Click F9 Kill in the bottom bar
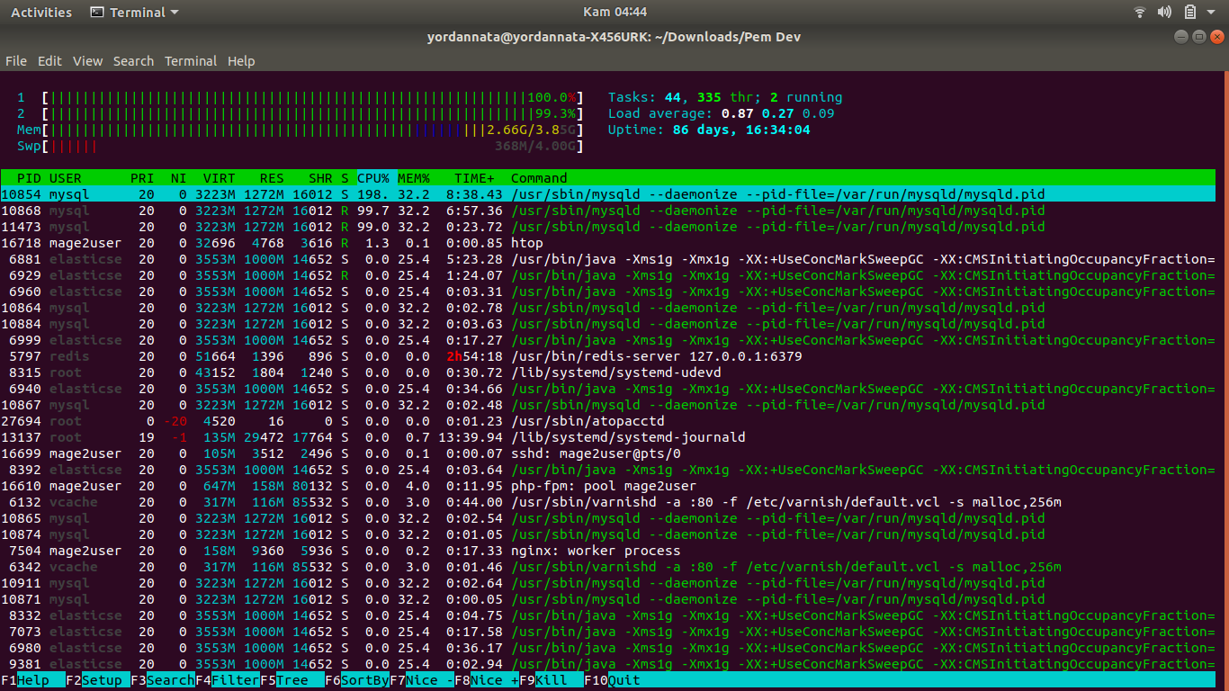The width and height of the screenshot is (1229, 691). click(x=551, y=680)
